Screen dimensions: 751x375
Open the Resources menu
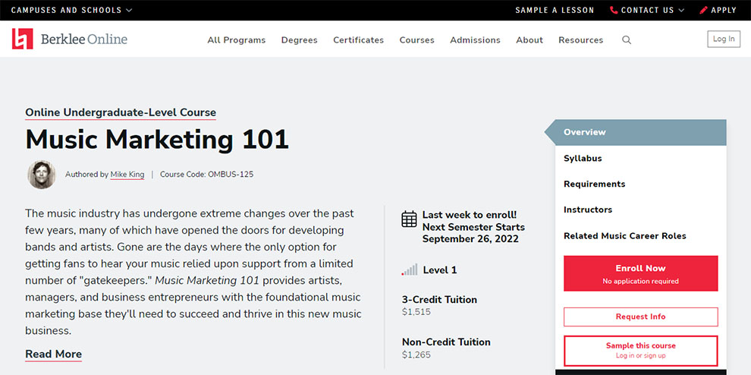(x=580, y=40)
